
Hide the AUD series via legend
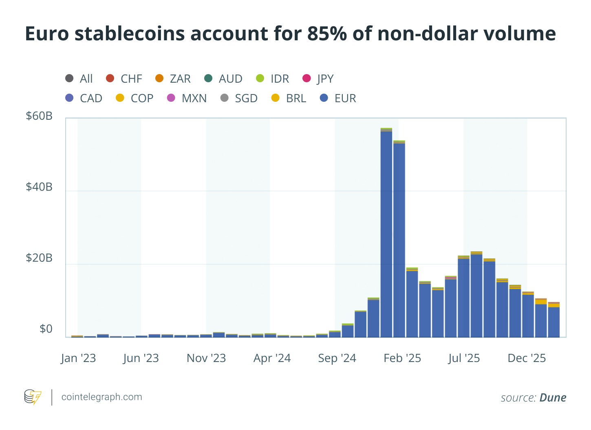coord(208,78)
